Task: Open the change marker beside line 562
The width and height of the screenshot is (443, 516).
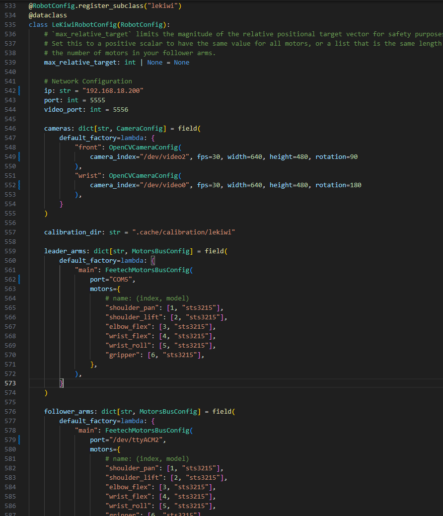Action: point(19,280)
